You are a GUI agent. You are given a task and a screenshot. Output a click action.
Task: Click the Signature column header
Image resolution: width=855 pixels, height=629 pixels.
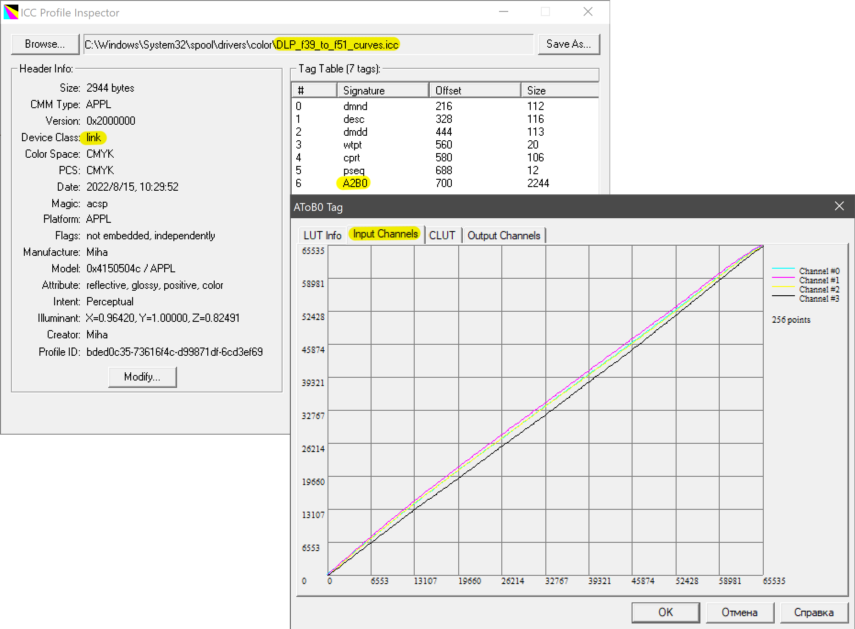tap(383, 90)
